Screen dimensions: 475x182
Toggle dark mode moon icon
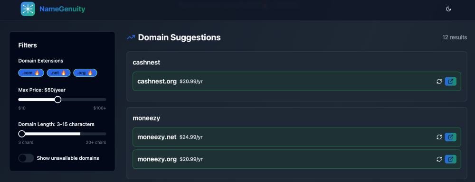click(x=449, y=9)
